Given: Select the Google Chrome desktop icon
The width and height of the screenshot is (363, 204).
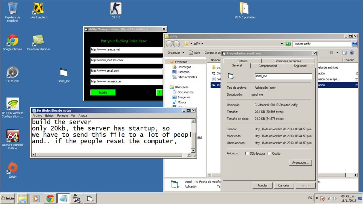Looking at the screenshot, I should [12, 43].
